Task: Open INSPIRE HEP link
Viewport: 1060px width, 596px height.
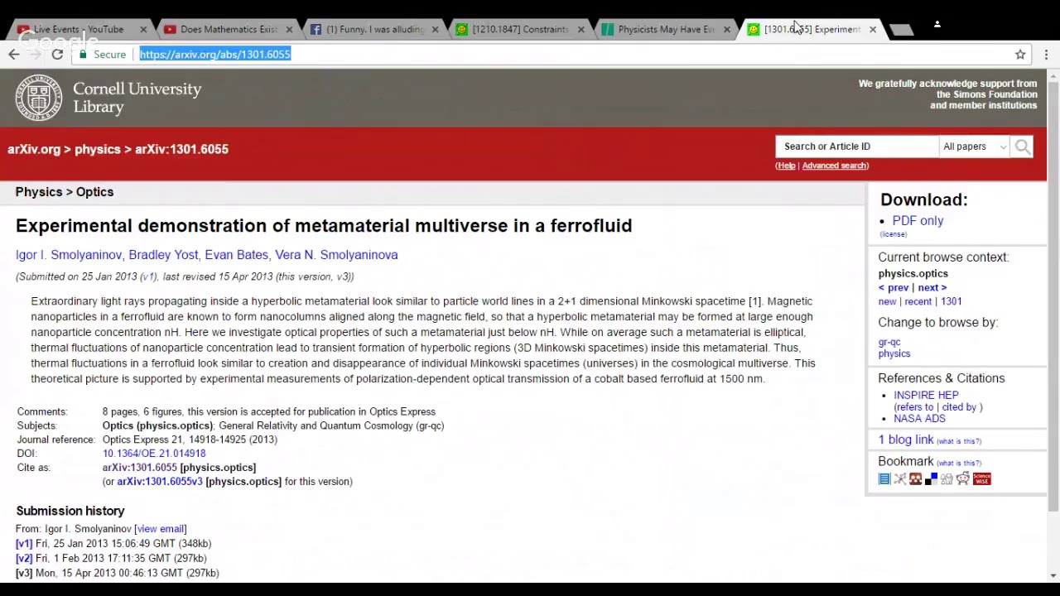Action: pyautogui.click(x=926, y=396)
